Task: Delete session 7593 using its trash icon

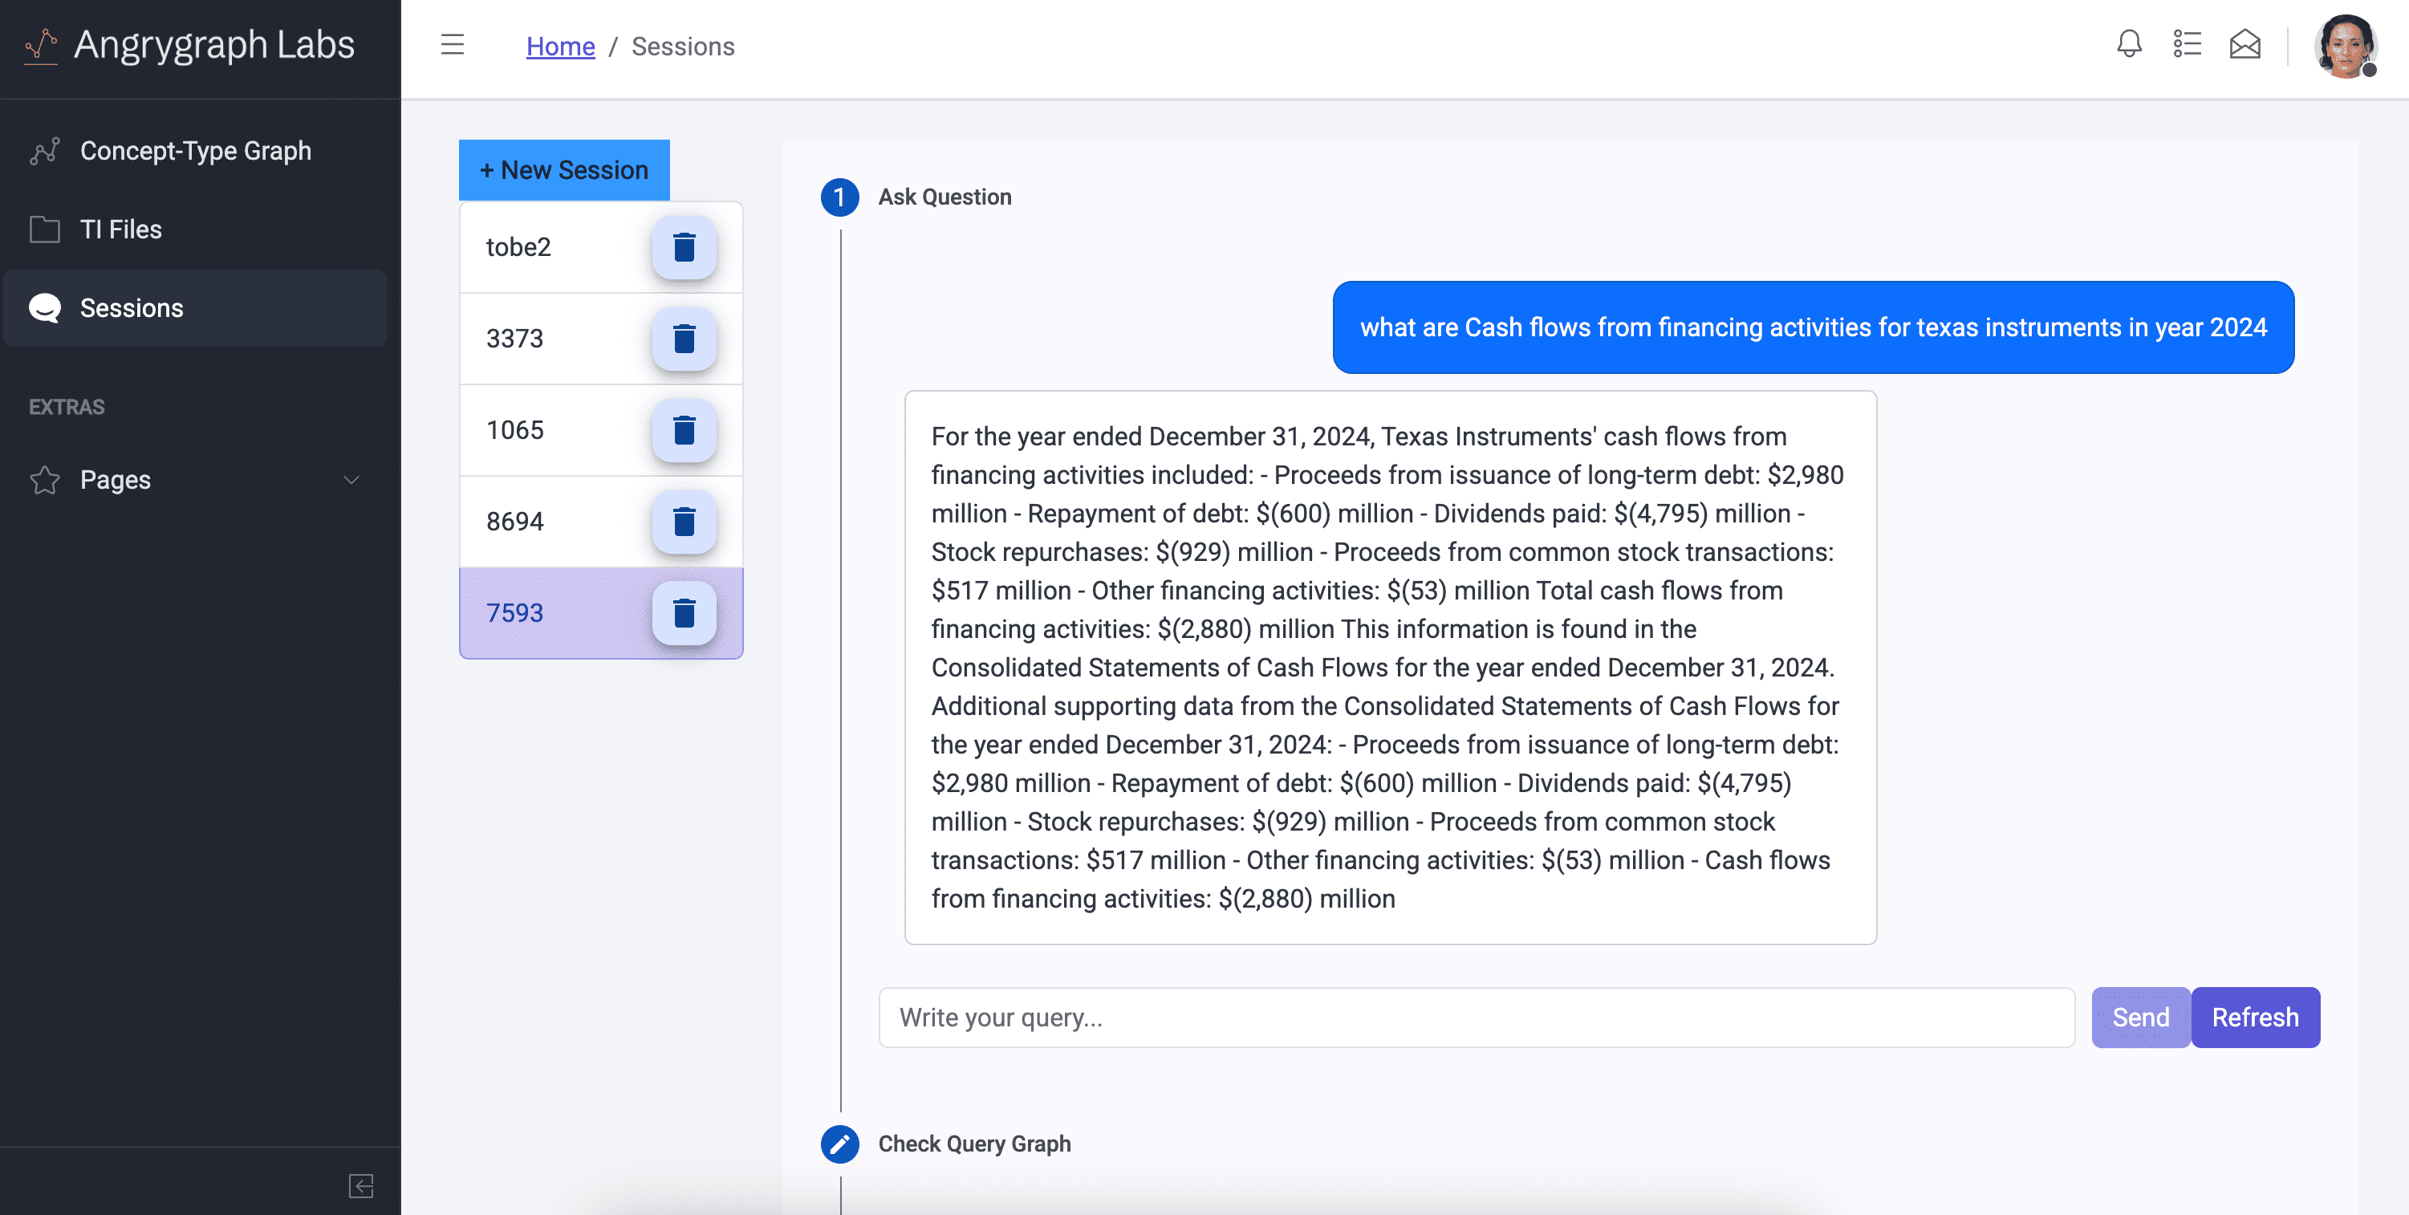Action: [x=685, y=612]
